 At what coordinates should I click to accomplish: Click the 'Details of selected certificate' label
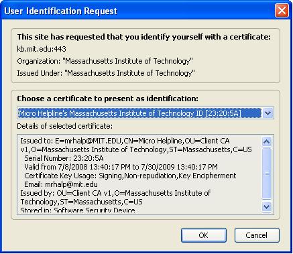65,126
